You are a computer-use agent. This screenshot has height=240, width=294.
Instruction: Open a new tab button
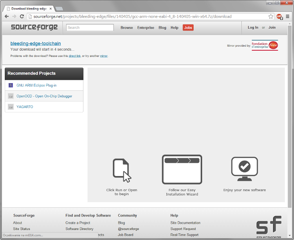pyautogui.click(x=59, y=8)
